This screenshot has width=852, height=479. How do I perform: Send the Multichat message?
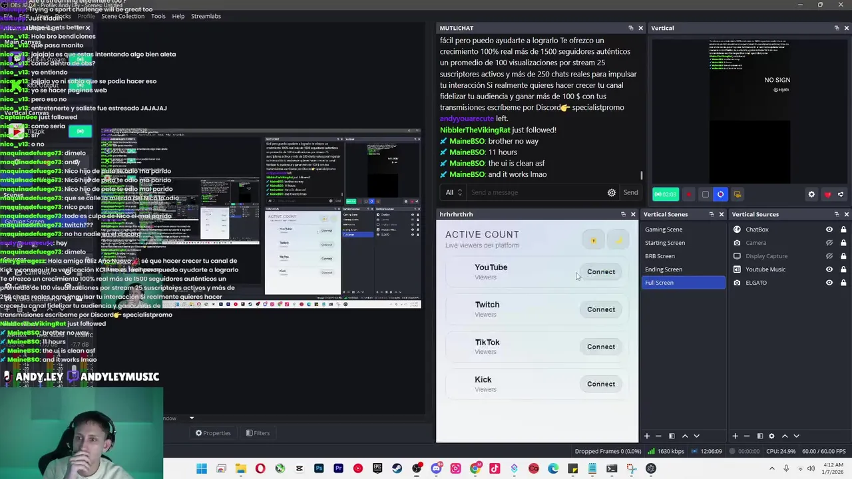(x=630, y=192)
